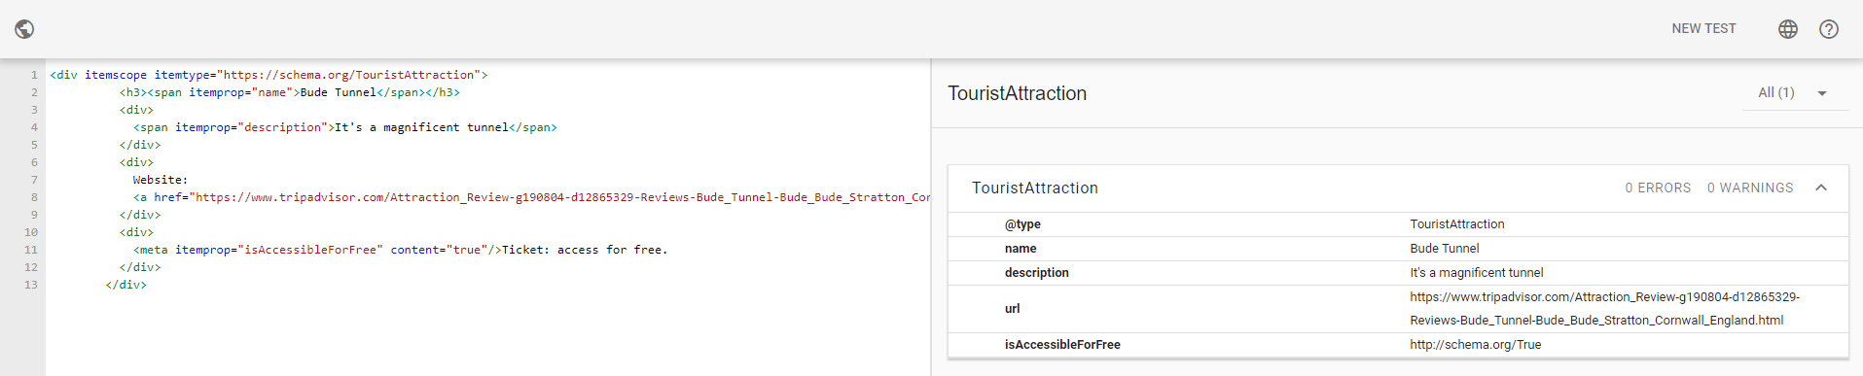Click the 'name' property row label
This screenshot has width=1863, height=376.
(x=1021, y=249)
